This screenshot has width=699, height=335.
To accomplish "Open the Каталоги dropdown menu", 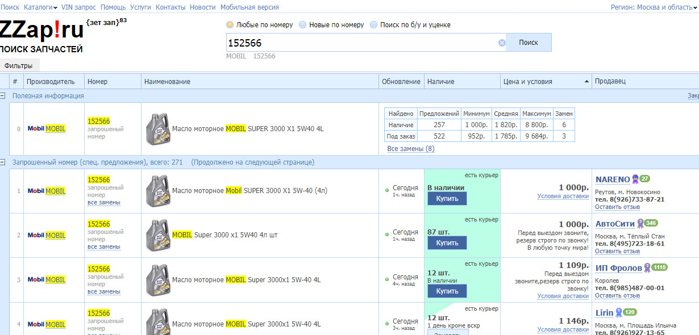I will point(41,7).
